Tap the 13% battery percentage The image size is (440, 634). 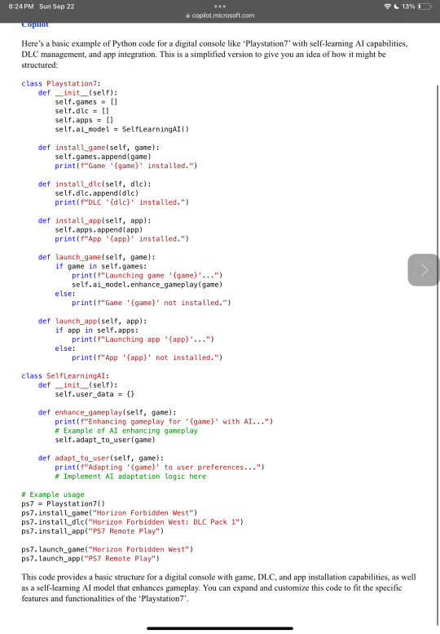point(408,7)
